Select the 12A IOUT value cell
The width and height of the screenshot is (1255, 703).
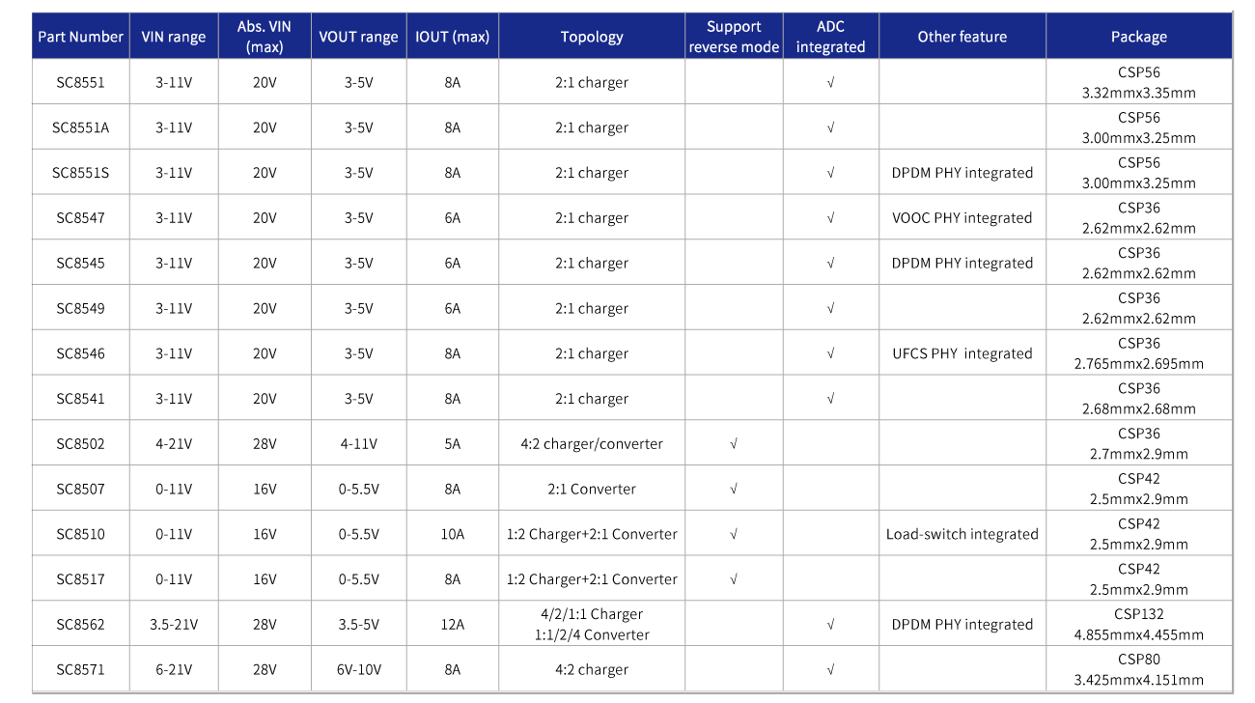[x=453, y=625]
